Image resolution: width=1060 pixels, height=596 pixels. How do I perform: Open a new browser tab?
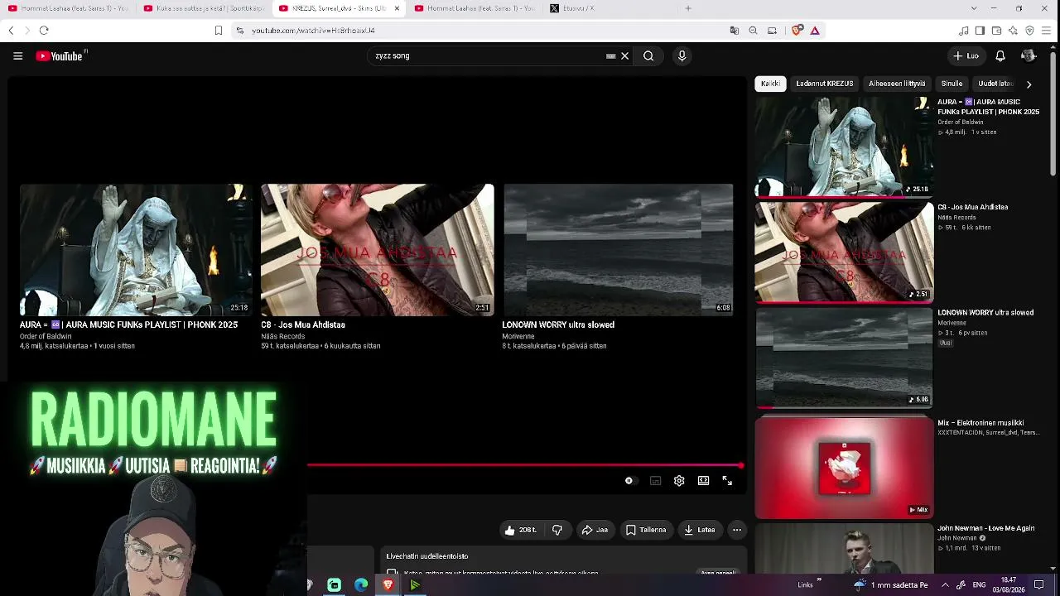[688, 8]
